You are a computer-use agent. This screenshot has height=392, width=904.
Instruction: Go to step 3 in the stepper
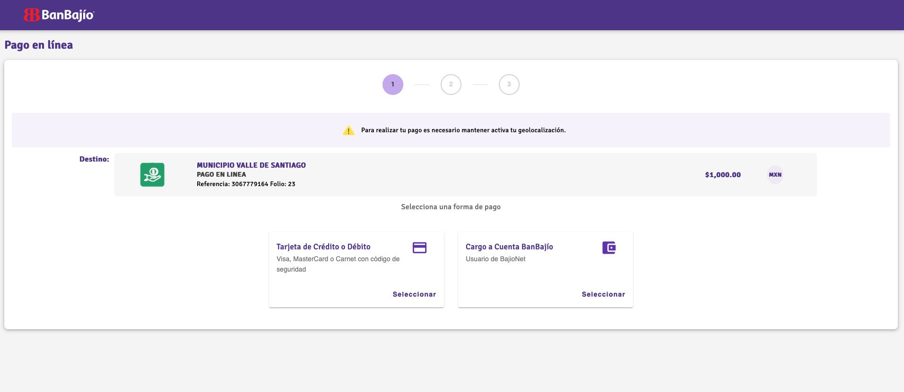[x=509, y=85]
